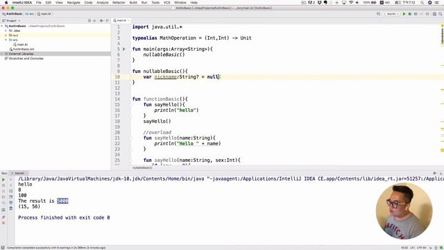Click src breadcrumb in navigation bar
The image size is (444, 250).
click(30, 14)
